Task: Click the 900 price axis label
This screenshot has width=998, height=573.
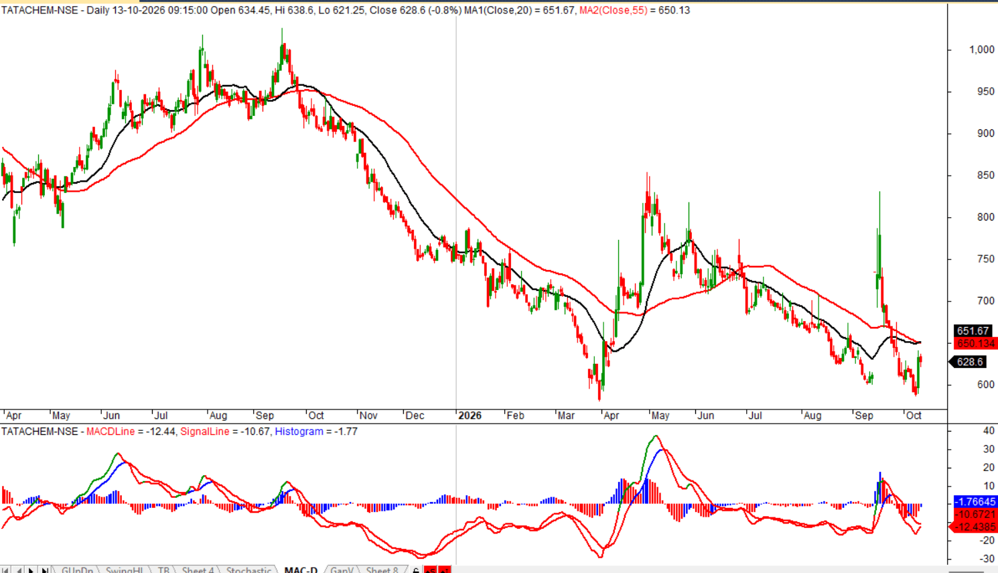Action: pos(986,133)
